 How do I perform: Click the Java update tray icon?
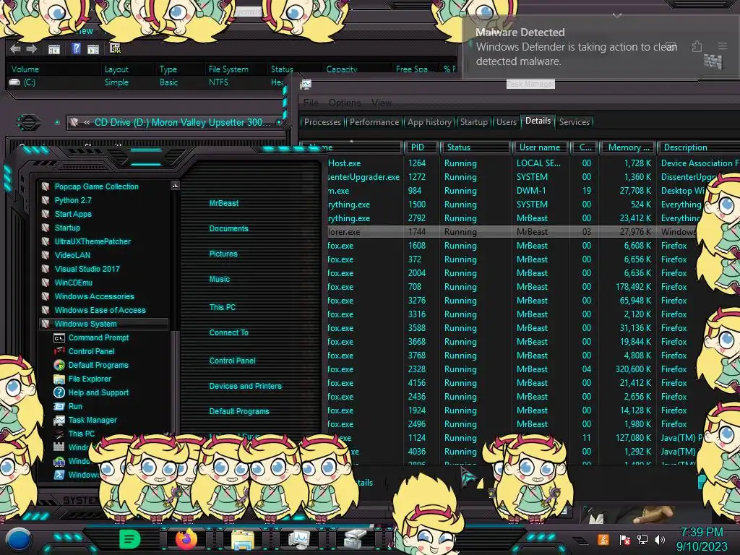pos(603,539)
